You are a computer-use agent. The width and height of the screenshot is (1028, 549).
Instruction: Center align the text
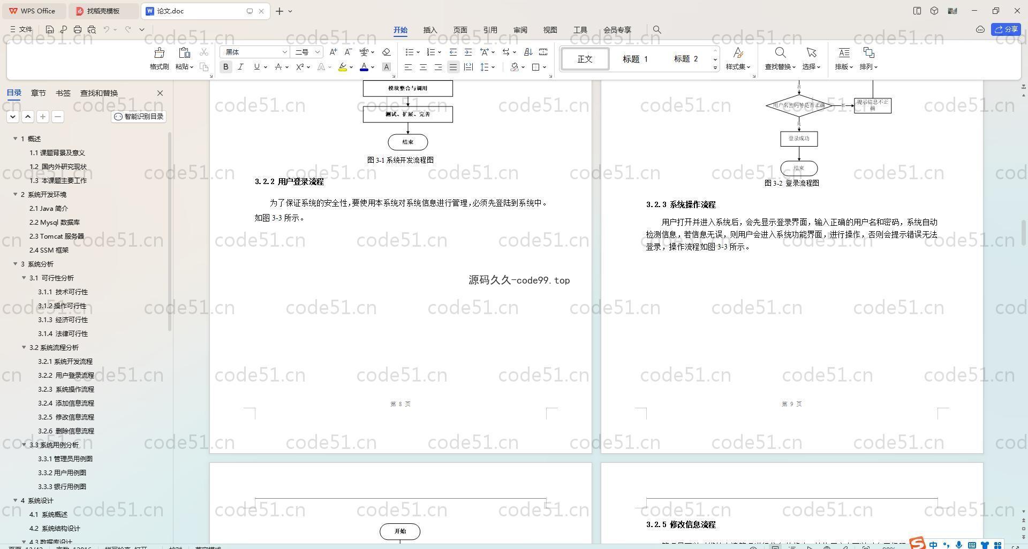click(x=423, y=67)
